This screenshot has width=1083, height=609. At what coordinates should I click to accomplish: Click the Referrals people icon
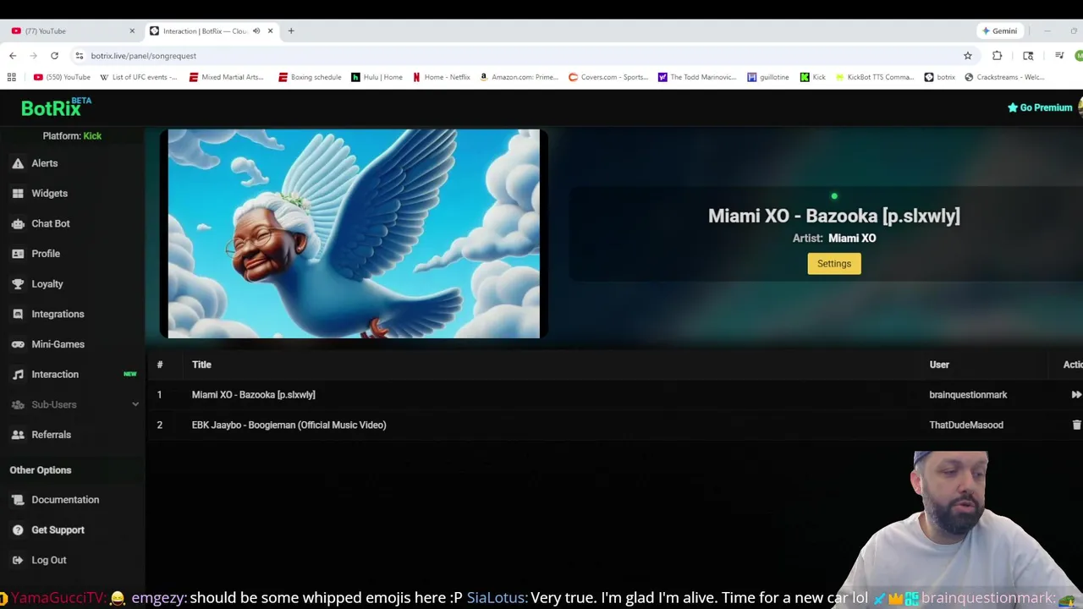pyautogui.click(x=18, y=435)
